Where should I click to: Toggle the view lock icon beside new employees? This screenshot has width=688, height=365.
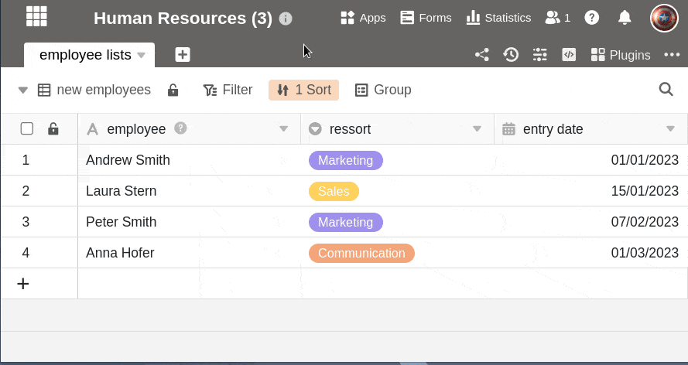coord(173,90)
